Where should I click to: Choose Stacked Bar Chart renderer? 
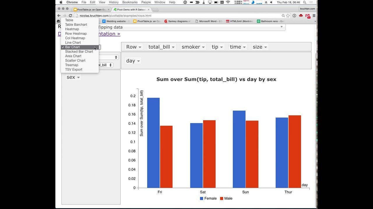pyautogui.click(x=80, y=51)
